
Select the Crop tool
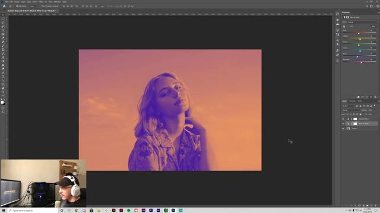(3, 30)
